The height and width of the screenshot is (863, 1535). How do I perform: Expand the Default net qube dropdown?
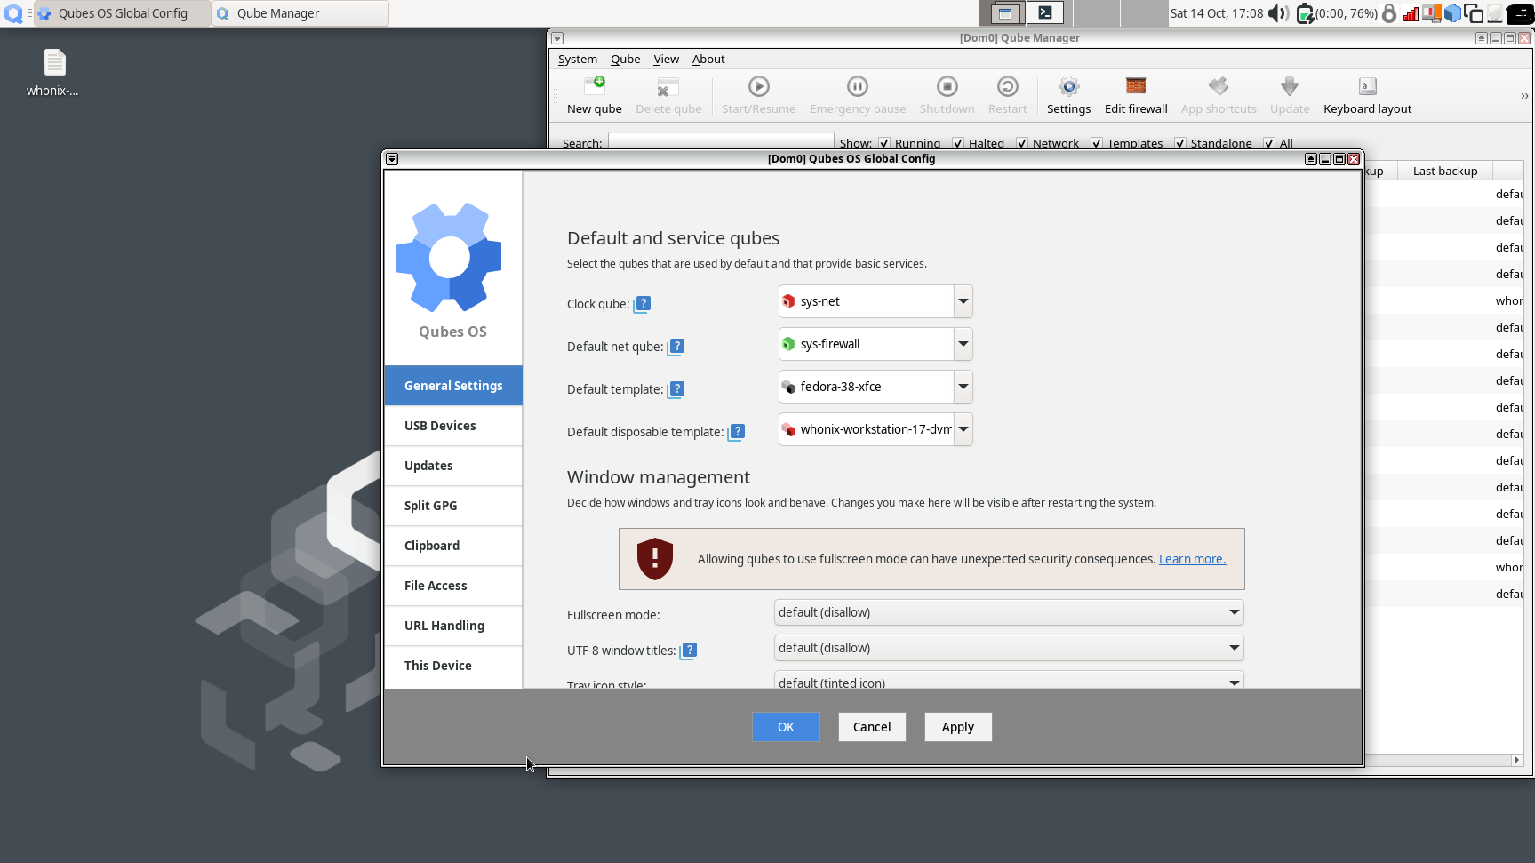963,344
